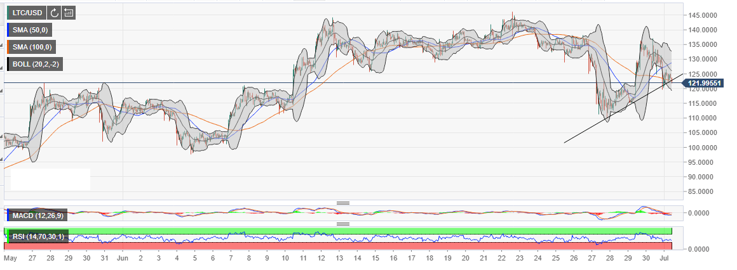Click the resize handle above RSI panel
This screenshot has height=270, width=737.
(x=343, y=224)
